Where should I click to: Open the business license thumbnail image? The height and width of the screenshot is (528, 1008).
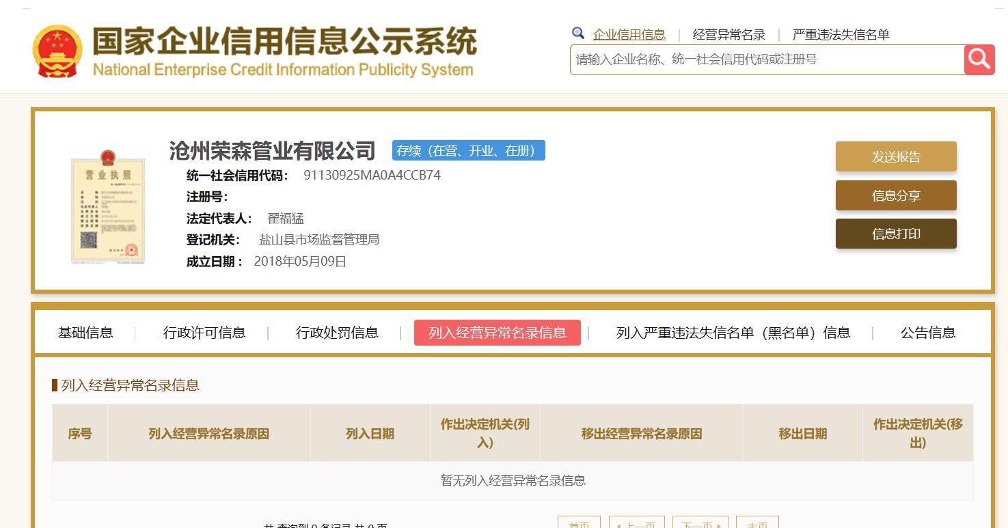[x=108, y=206]
